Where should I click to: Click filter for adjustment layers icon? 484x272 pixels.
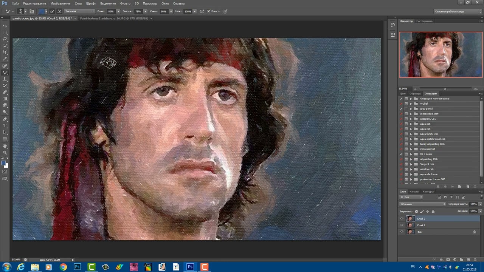445,197
